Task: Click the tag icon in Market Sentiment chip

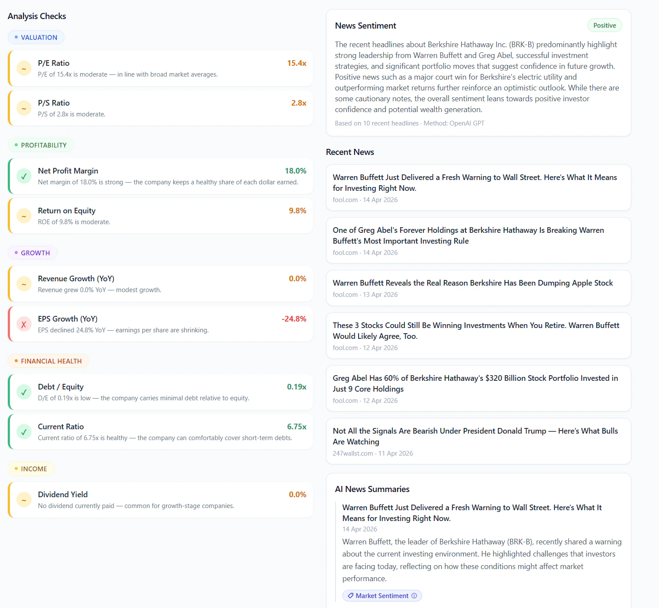Action: click(x=351, y=596)
